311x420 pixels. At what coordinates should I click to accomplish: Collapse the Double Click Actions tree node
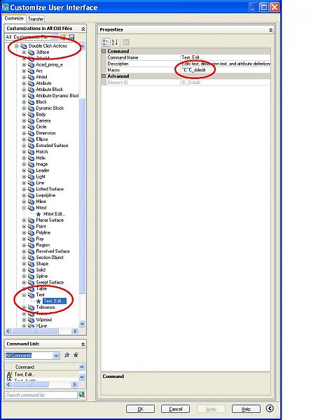(x=17, y=45)
